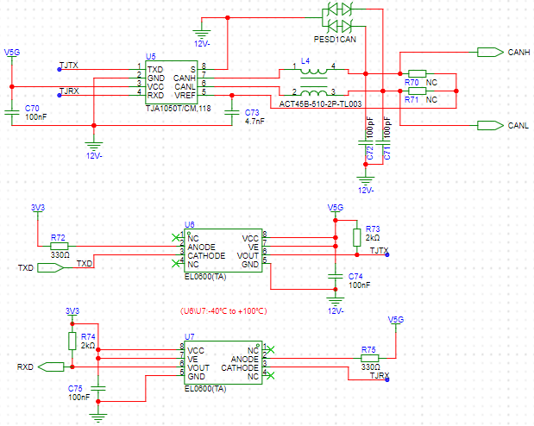Select the NC value beside R70

pyautogui.click(x=431, y=83)
